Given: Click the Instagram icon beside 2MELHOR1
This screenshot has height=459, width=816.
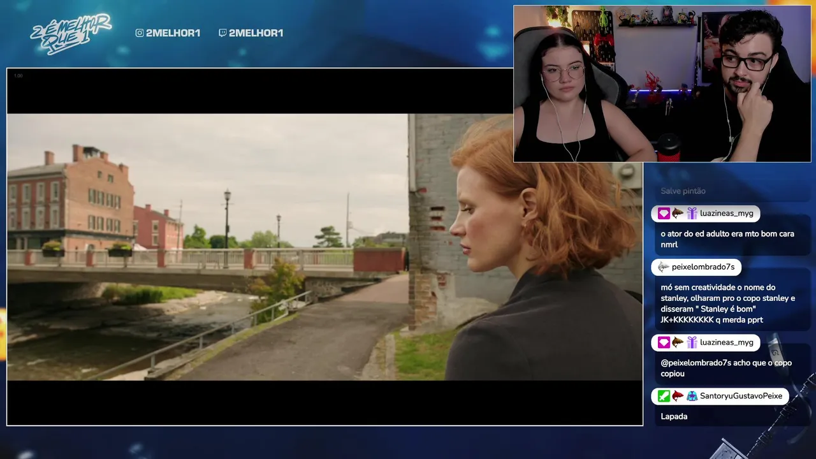Looking at the screenshot, I should (140, 33).
